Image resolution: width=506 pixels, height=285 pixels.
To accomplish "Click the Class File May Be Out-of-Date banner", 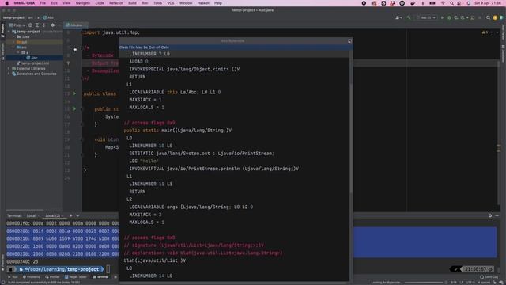I will click(236, 47).
